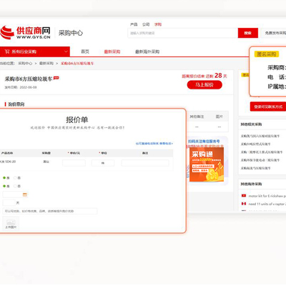
Task: Open the 最新采购 navigation item
Action: pyautogui.click(x=112, y=51)
